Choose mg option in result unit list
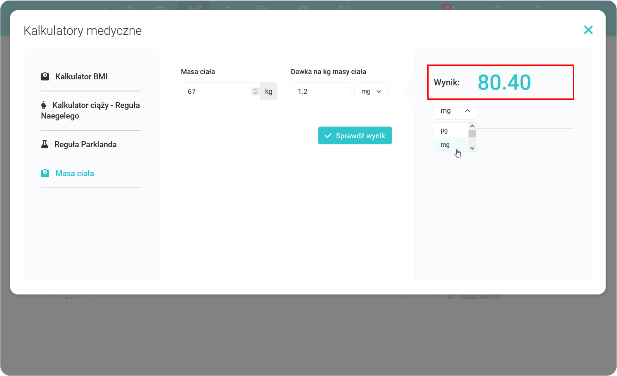617x376 pixels. coord(451,145)
